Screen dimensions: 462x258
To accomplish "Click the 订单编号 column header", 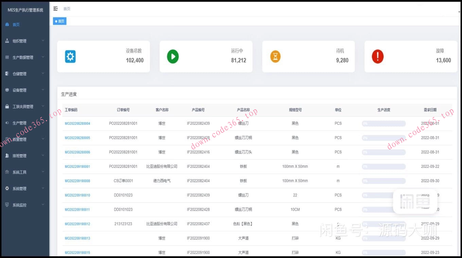I will pyautogui.click(x=123, y=110).
